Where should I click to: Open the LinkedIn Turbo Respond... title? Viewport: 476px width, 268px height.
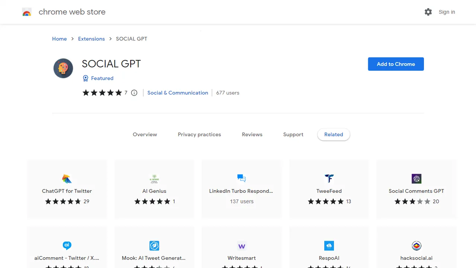coord(241,191)
